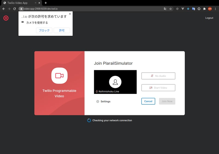
Task: Click muted mic icon by Keihintohoku Line
Action: [x=97, y=91]
